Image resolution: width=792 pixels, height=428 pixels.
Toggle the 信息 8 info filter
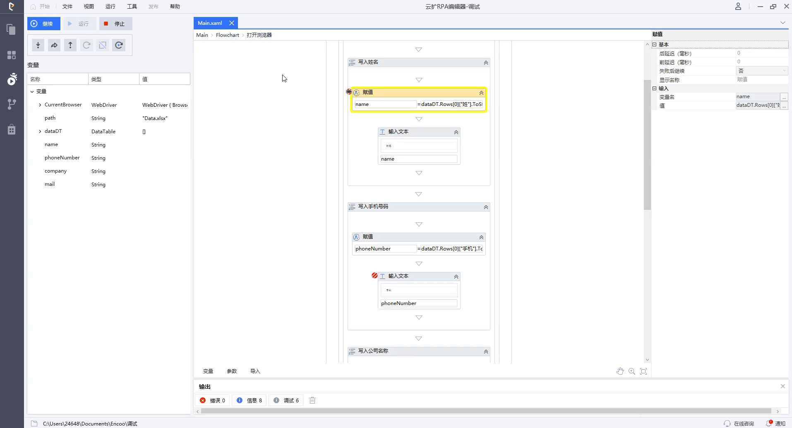[250, 400]
